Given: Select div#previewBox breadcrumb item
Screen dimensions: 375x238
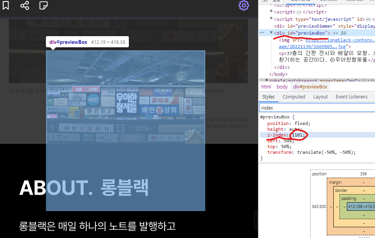Looking at the screenshot, I should (x=310, y=87).
